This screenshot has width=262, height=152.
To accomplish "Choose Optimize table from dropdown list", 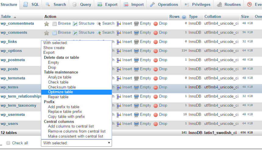I will click(x=76, y=92).
